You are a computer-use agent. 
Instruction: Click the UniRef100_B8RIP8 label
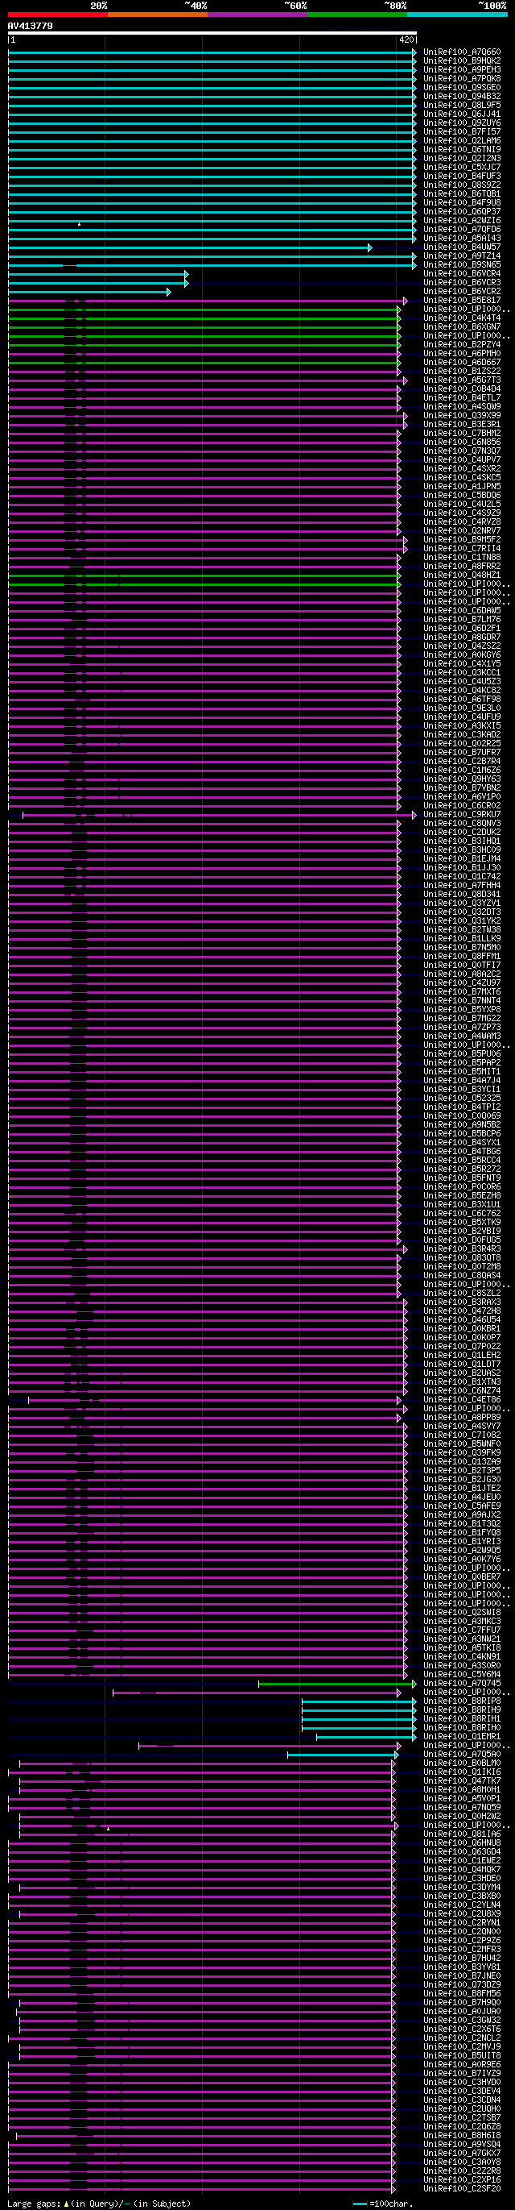pos(462,1701)
